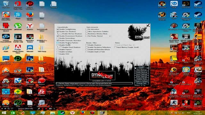
Task: Click the View Backup button
Action: tap(142, 70)
